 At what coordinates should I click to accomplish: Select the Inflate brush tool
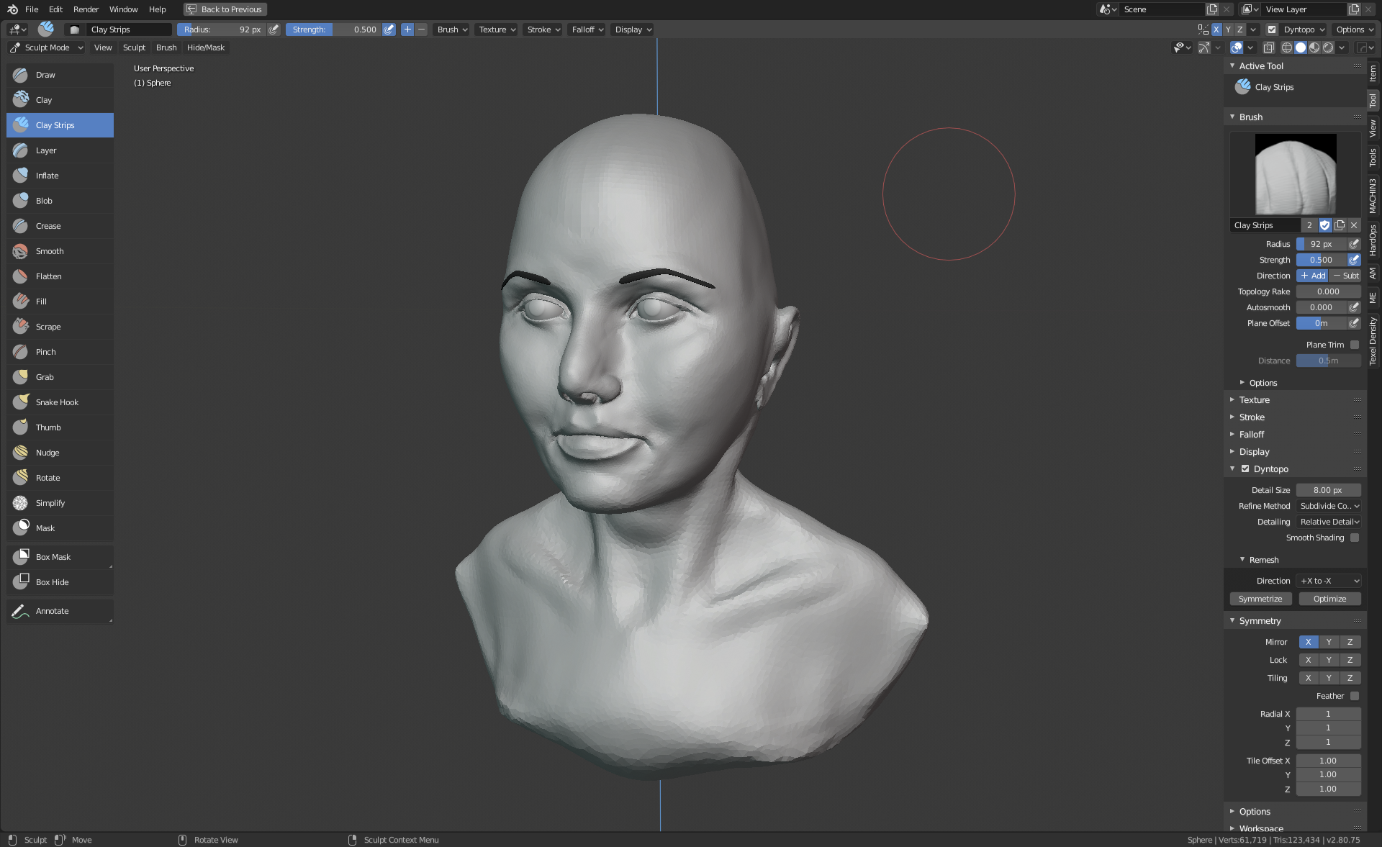(48, 176)
